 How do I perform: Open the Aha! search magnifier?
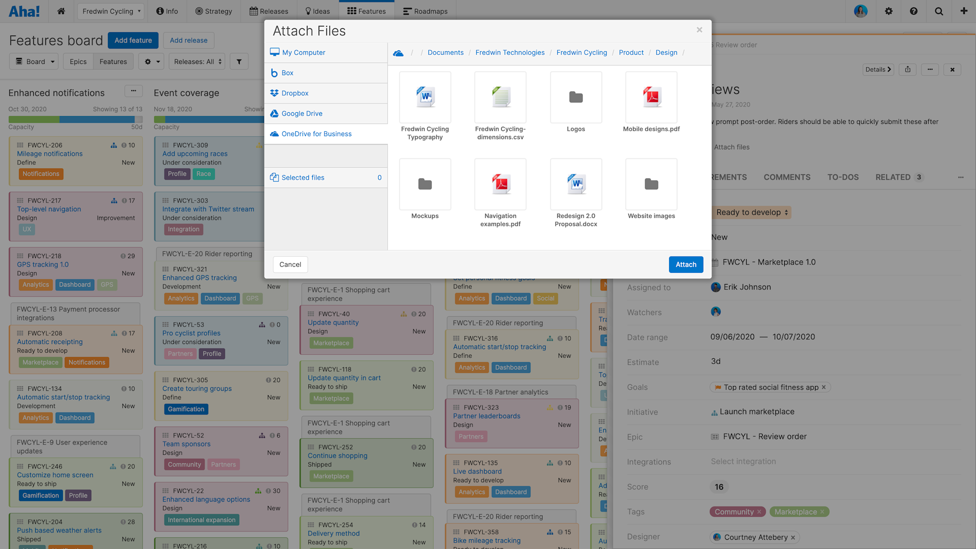click(939, 11)
